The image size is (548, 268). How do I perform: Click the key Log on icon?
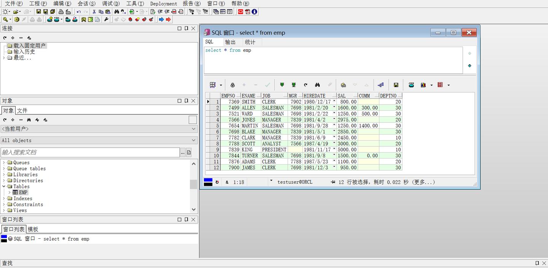tap(5, 19)
